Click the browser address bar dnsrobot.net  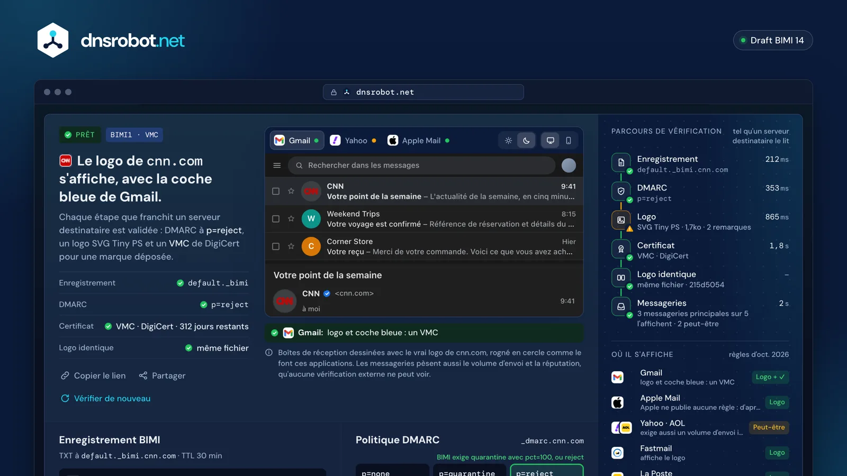(424, 92)
